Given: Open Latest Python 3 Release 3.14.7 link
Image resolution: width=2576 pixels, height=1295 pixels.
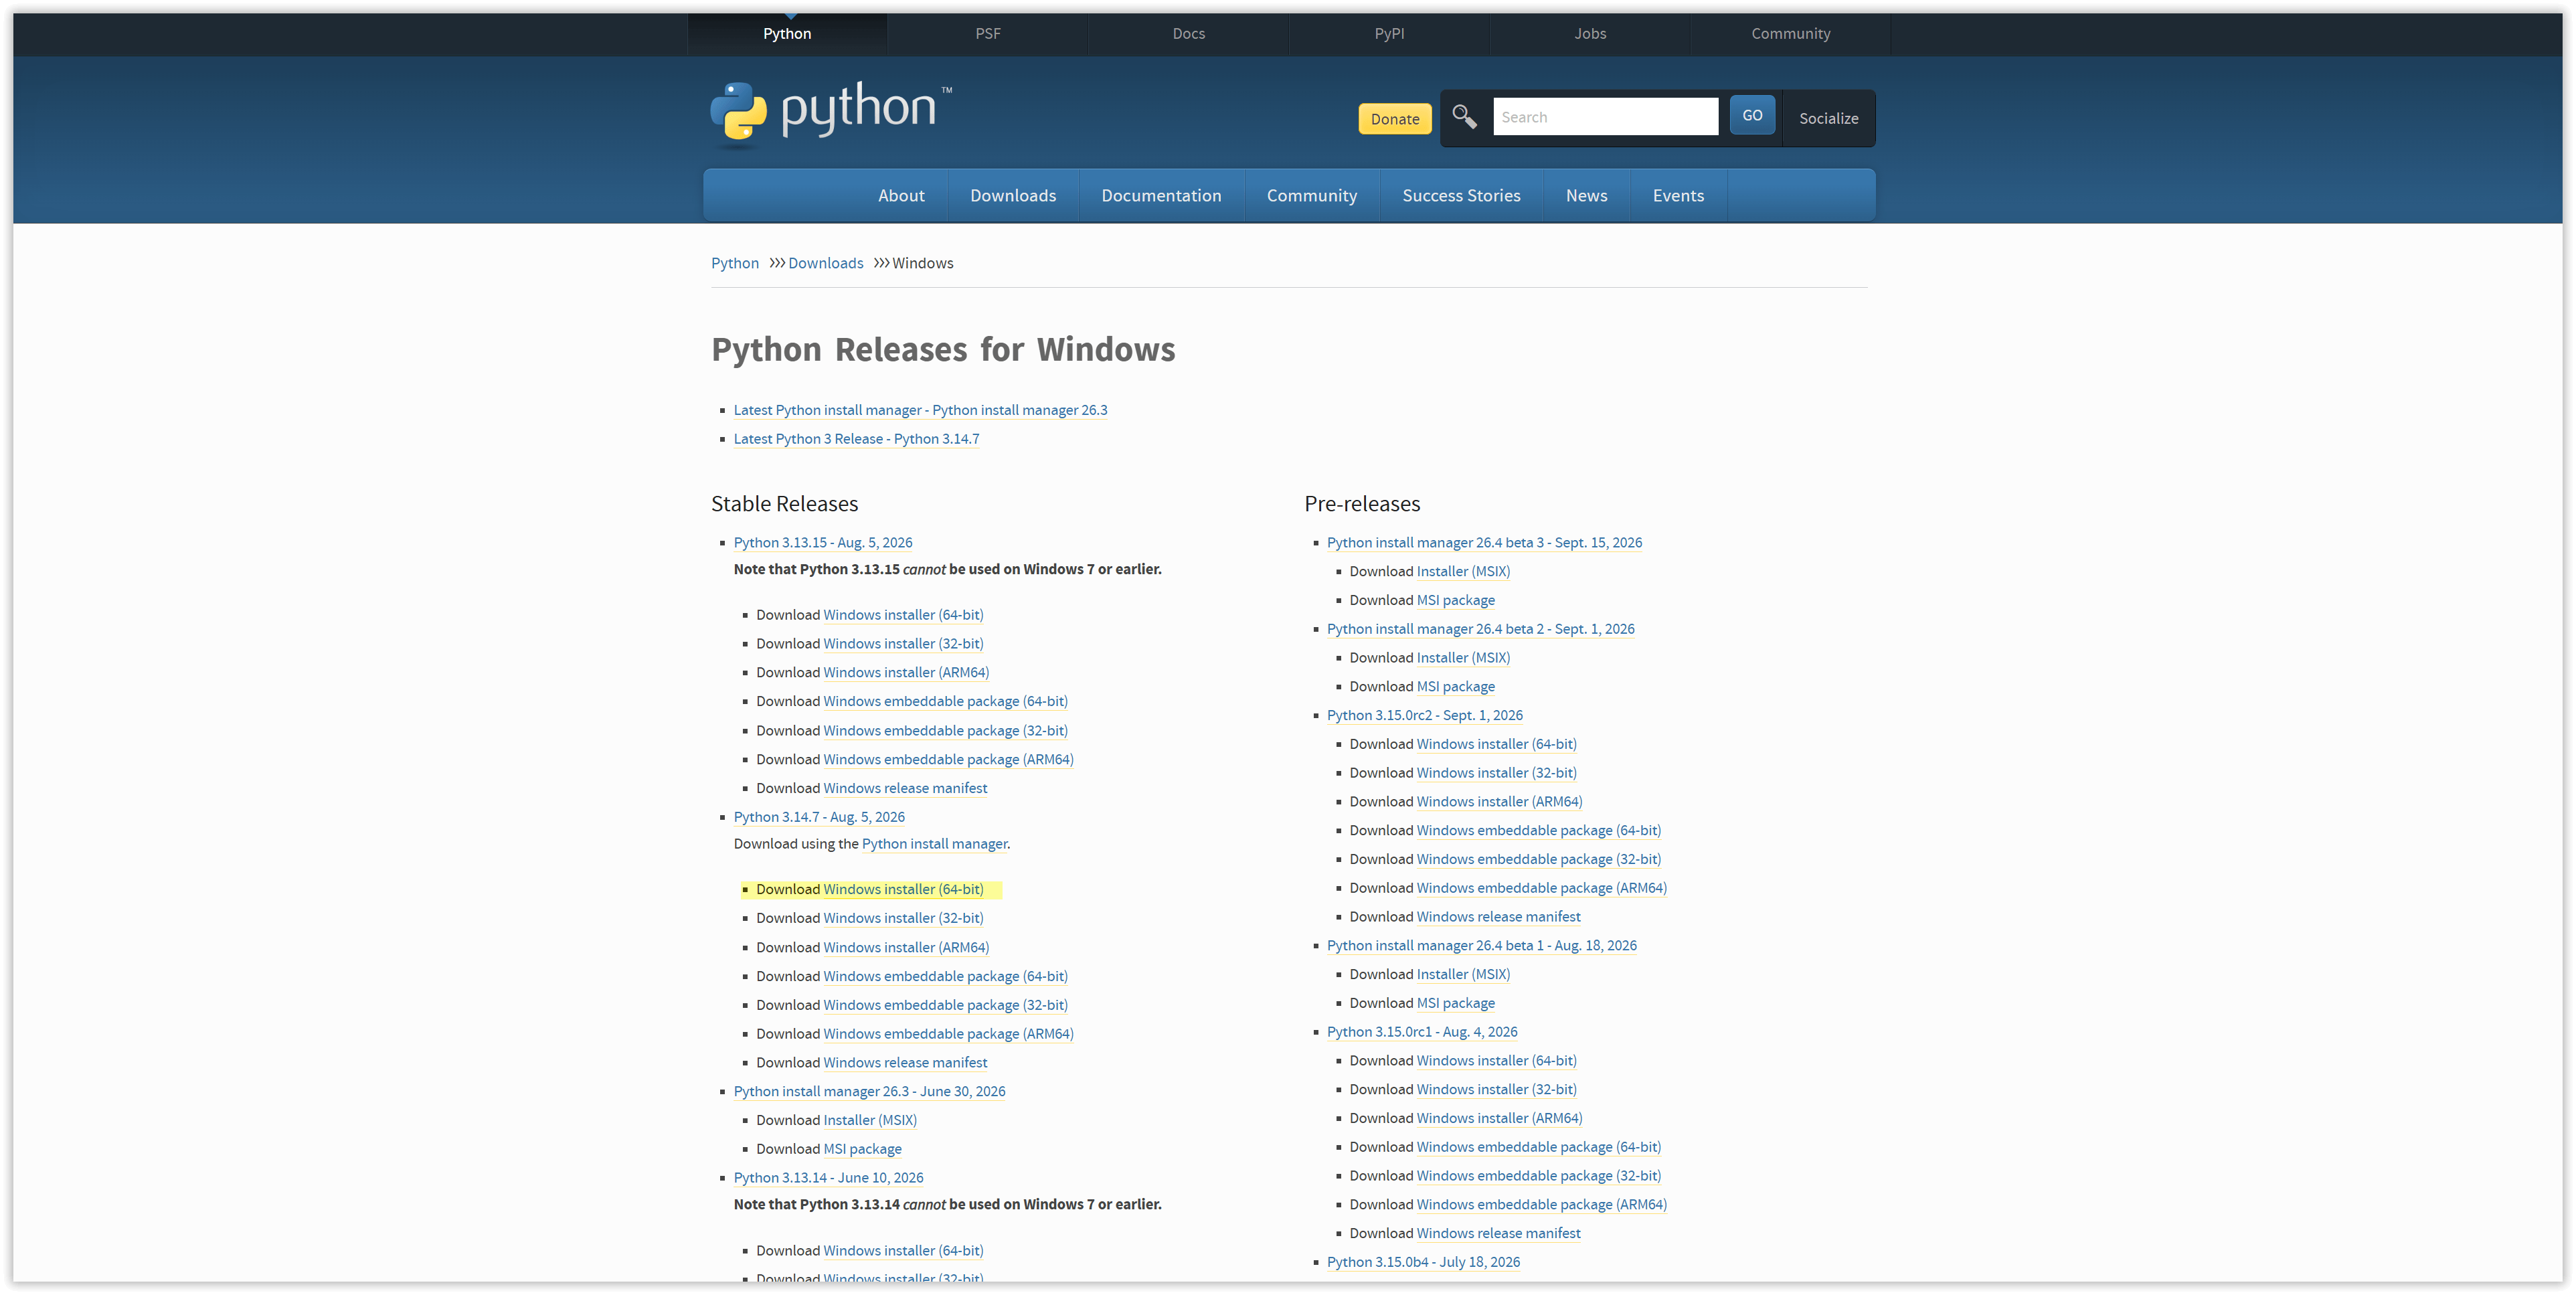Looking at the screenshot, I should [856, 439].
